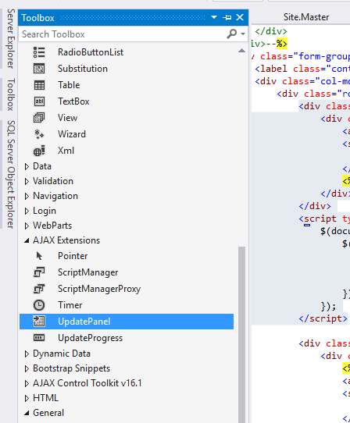Image resolution: width=350 pixels, height=423 pixels.
Task: Select the TextBox control icon
Action: [39, 101]
